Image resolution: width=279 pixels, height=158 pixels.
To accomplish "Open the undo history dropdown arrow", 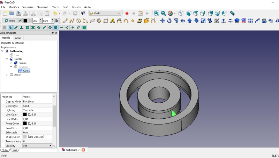I will (x=60, y=13).
